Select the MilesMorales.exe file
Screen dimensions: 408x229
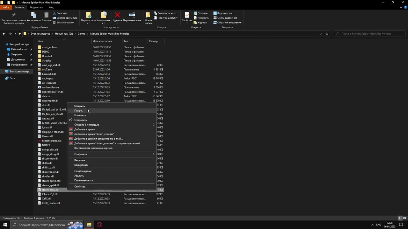pos(51,141)
